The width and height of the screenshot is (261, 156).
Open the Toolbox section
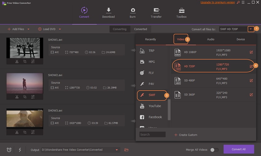pos(181,13)
